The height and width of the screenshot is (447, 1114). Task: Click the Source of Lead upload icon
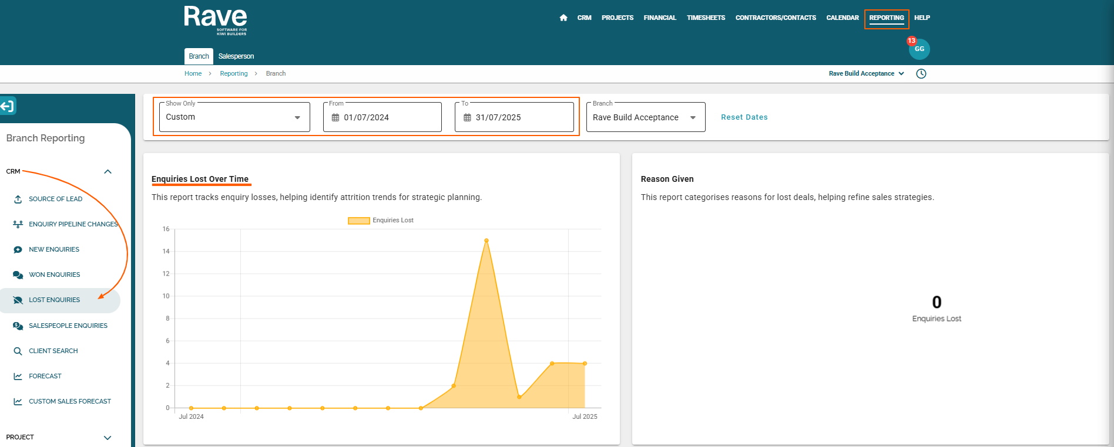click(18, 199)
